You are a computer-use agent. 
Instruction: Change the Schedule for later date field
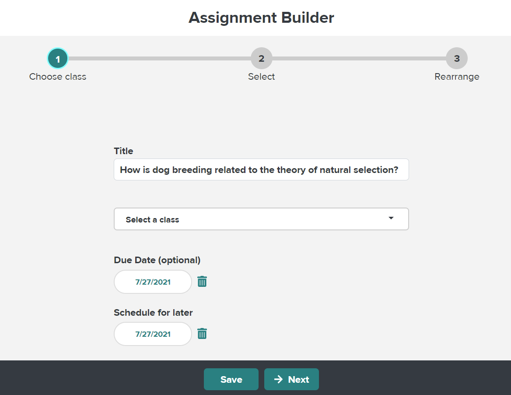click(x=153, y=334)
